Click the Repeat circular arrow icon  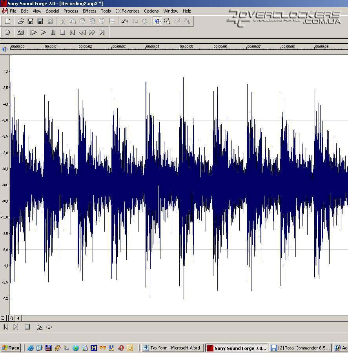pyautogui.click(x=145, y=21)
